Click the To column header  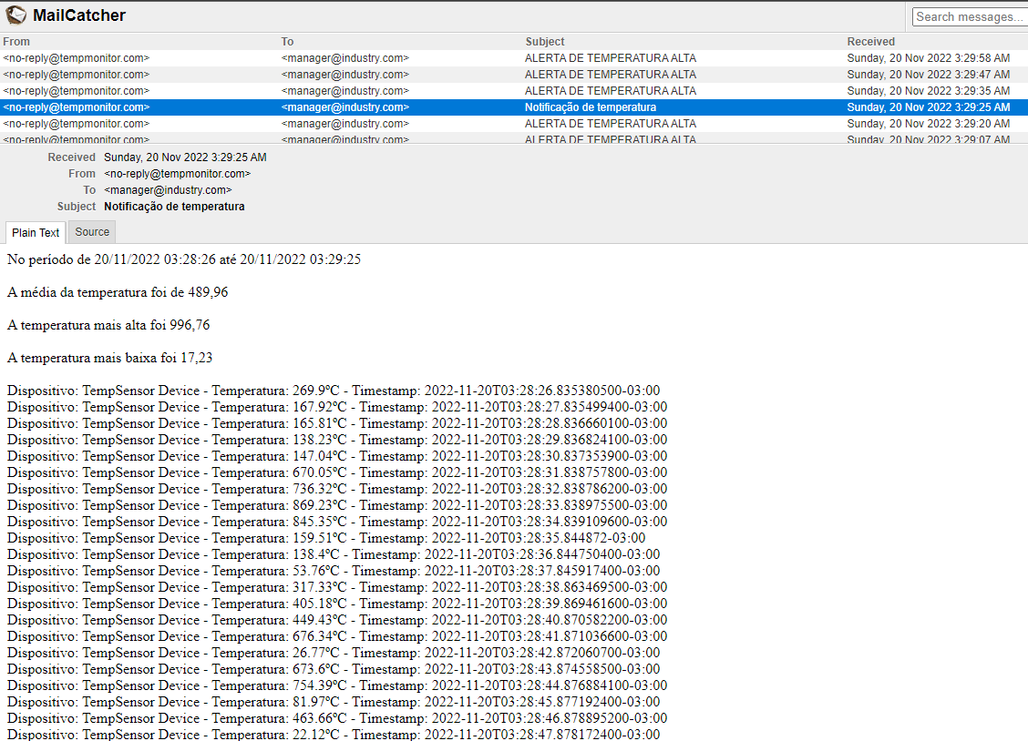287,42
